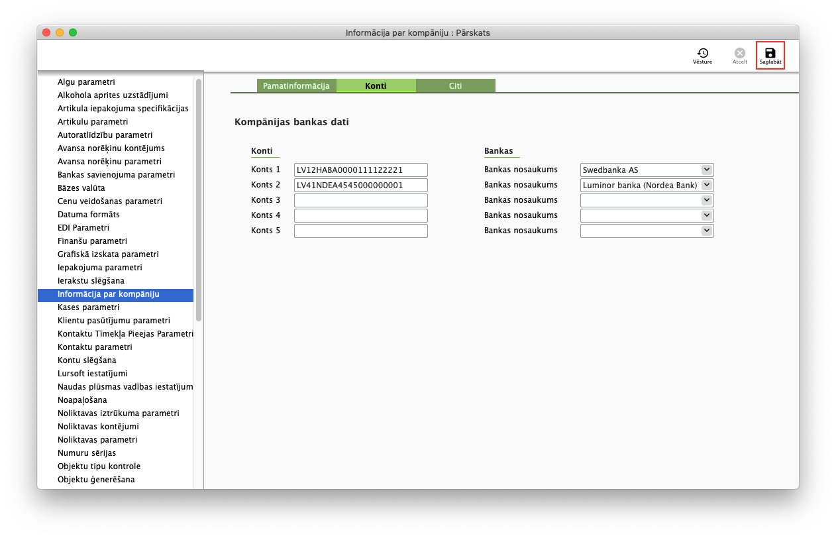Select Kases parametri from the list

(88, 307)
